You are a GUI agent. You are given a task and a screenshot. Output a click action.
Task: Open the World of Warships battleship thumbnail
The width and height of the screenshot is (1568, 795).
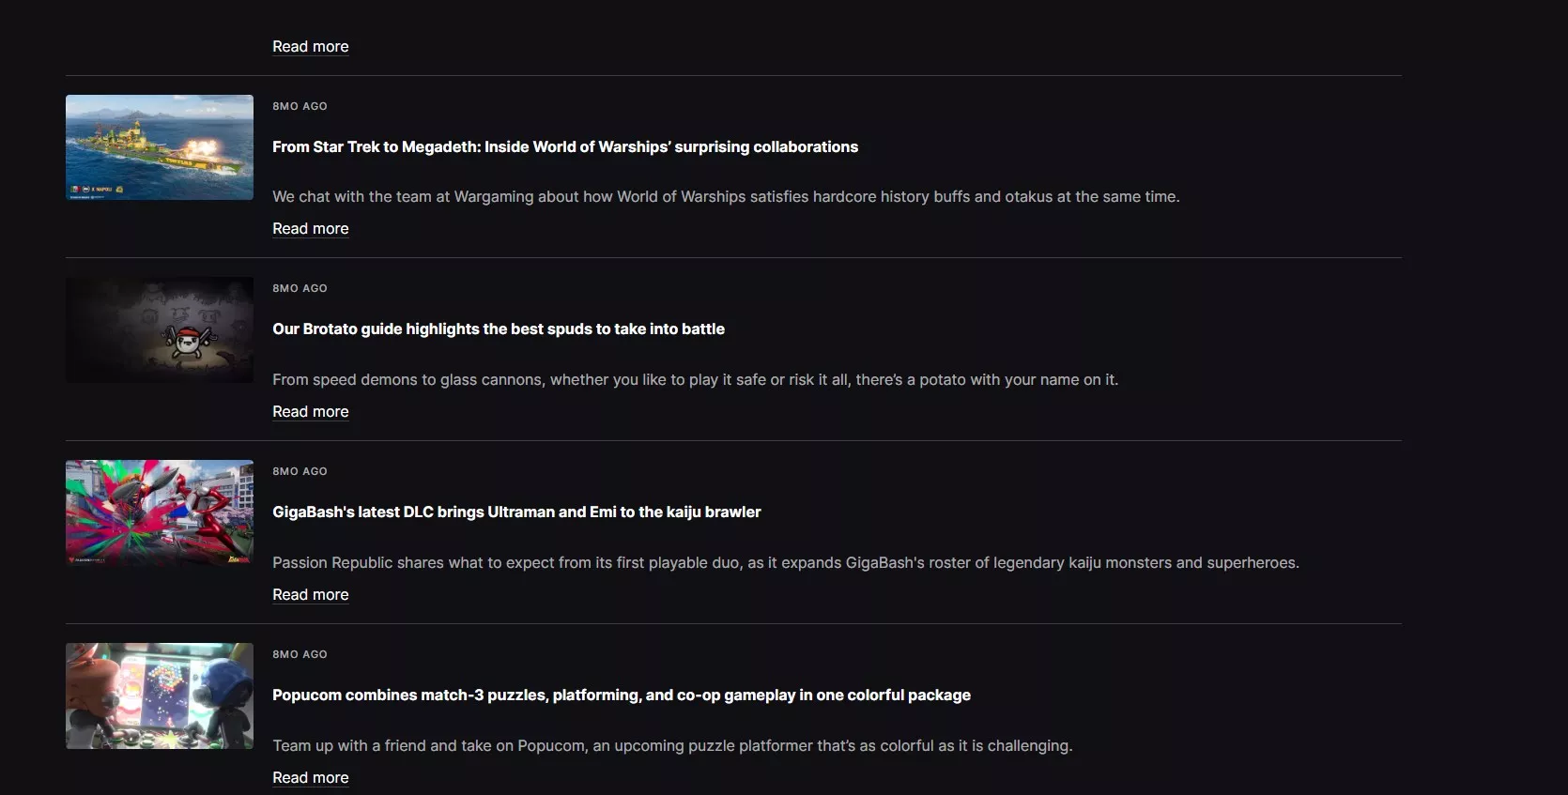point(160,147)
